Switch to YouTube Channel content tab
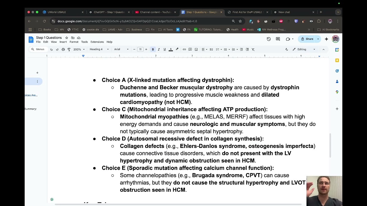The width and height of the screenshot is (367, 206). [x=155, y=12]
